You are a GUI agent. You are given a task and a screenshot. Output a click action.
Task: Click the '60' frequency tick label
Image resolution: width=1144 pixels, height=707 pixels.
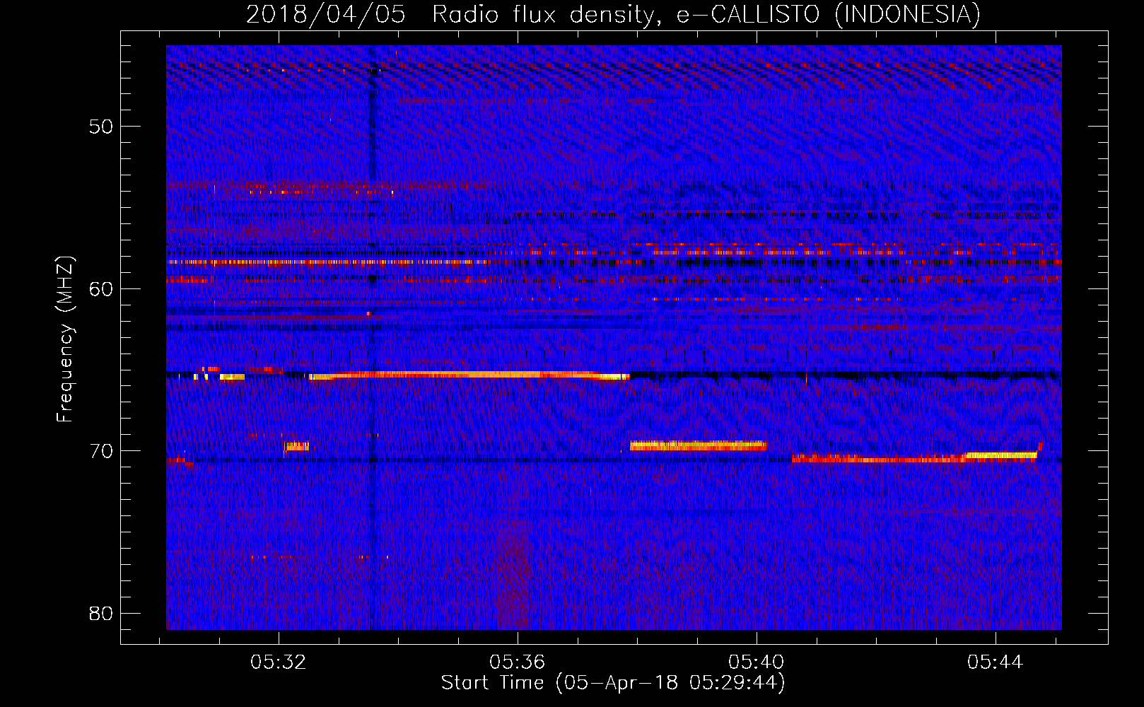click(x=102, y=288)
